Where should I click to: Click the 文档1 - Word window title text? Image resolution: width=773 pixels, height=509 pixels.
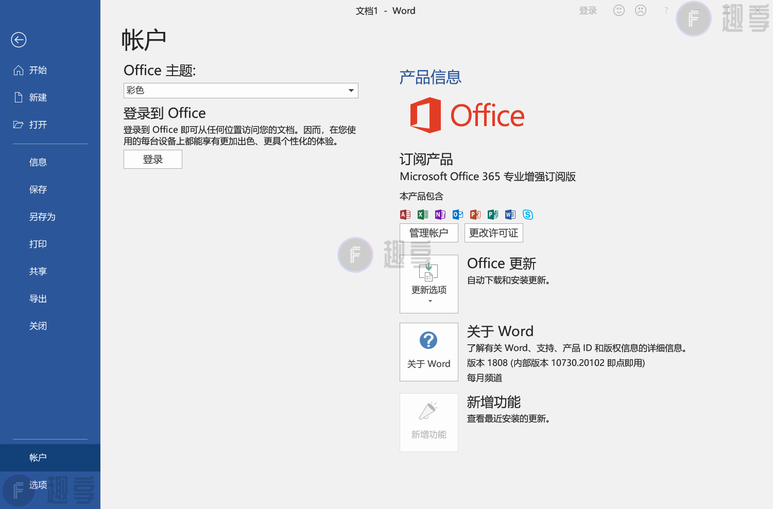pos(386,11)
